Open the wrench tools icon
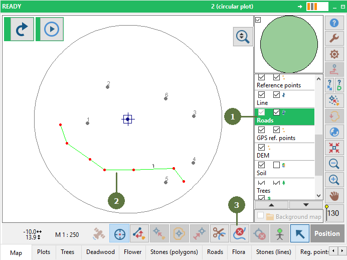 (x=334, y=38)
